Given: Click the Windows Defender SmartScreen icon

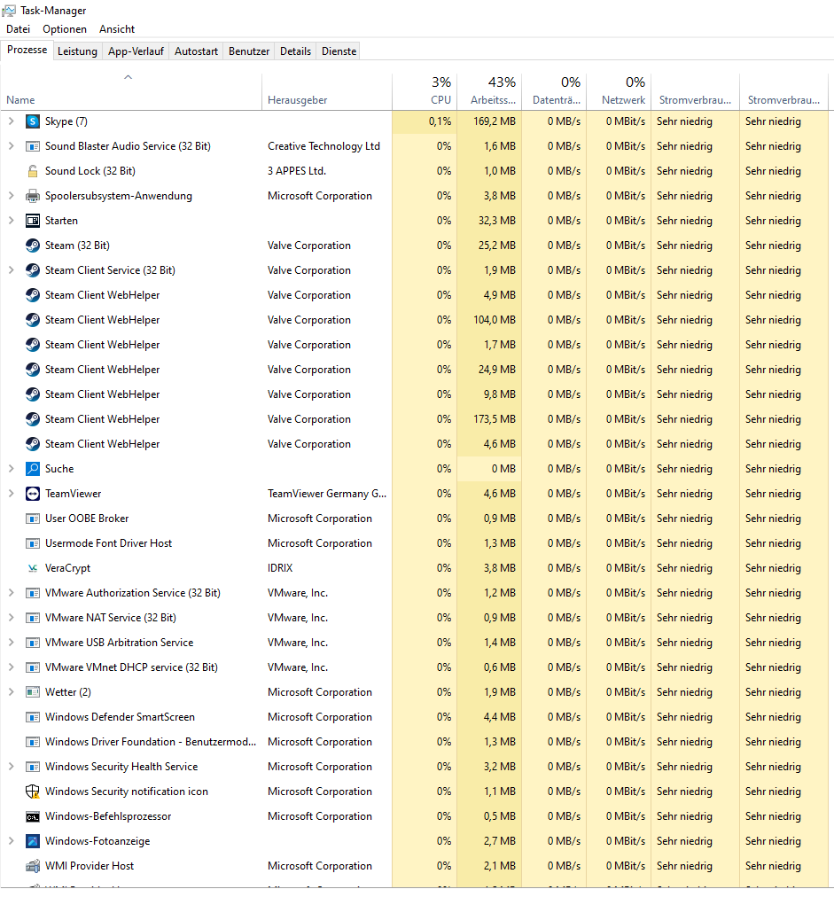Looking at the screenshot, I should [33, 717].
